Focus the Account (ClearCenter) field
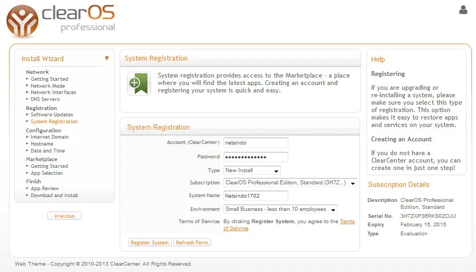The image size is (476, 272). (x=256, y=143)
